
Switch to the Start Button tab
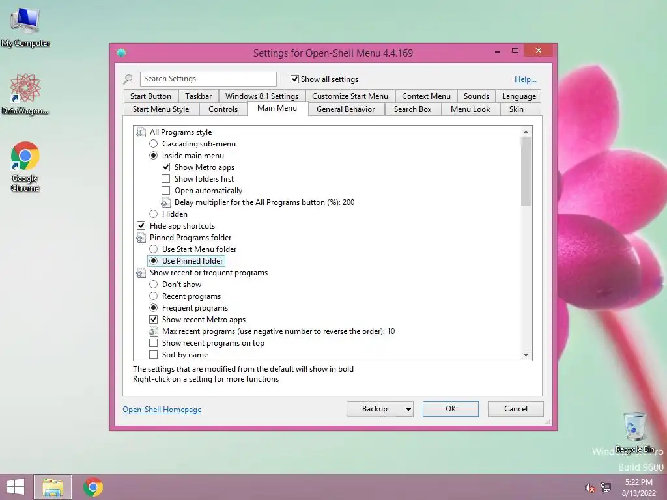pyautogui.click(x=150, y=96)
